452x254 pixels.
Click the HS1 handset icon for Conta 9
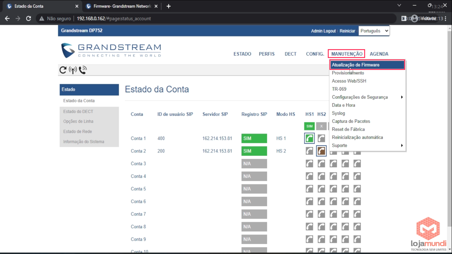309,239
